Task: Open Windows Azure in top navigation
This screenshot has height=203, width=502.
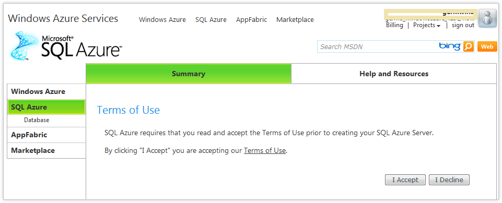Action: (x=162, y=19)
